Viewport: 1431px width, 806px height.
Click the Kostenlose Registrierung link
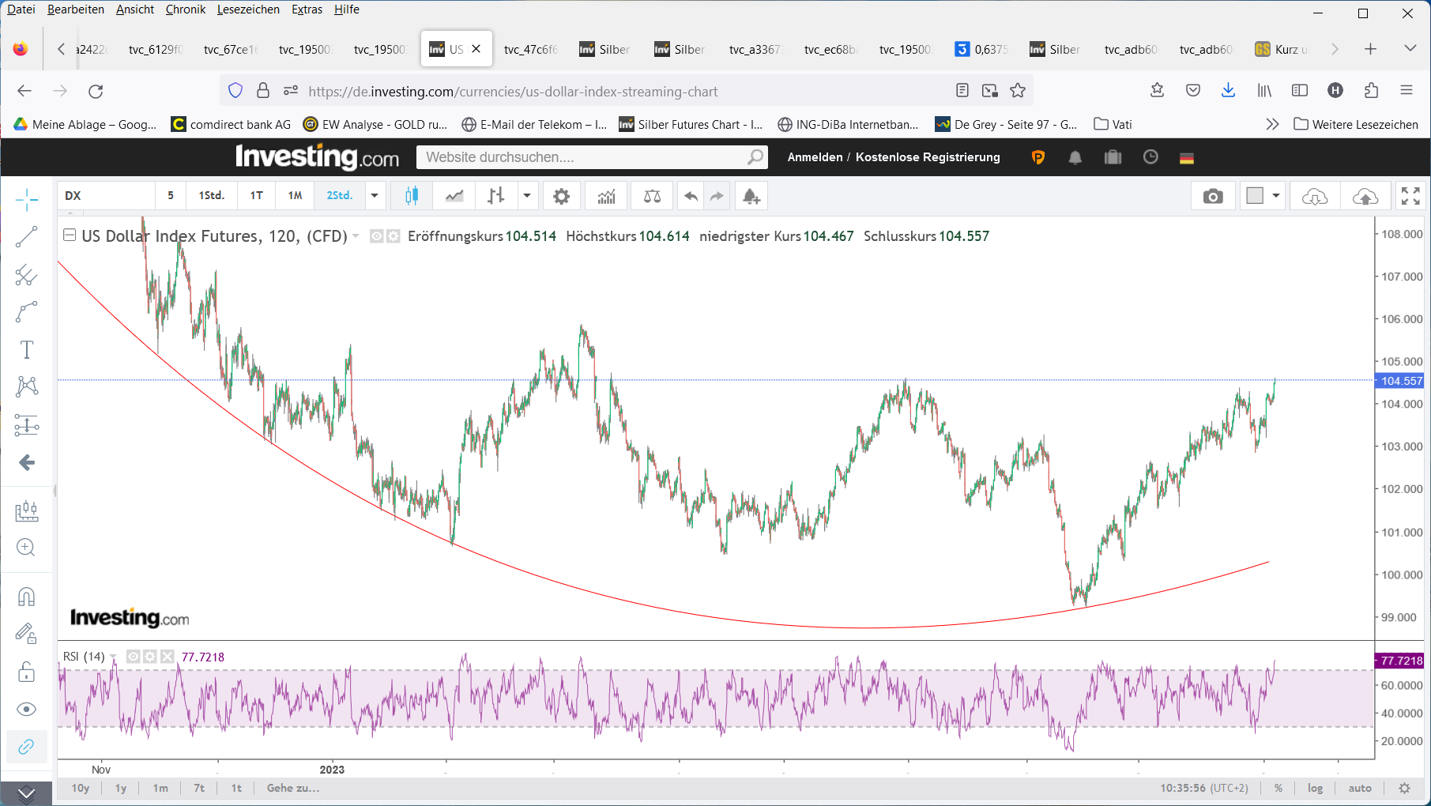click(928, 157)
